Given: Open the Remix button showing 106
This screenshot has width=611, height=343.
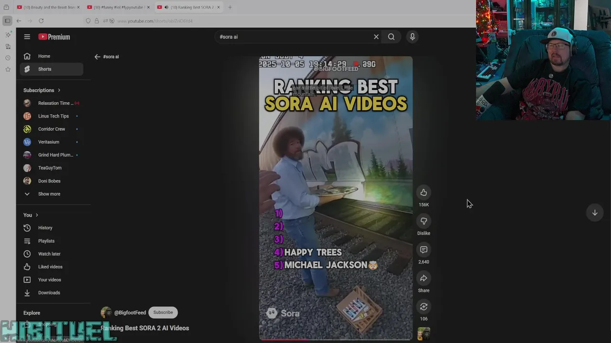Looking at the screenshot, I should (x=423, y=307).
